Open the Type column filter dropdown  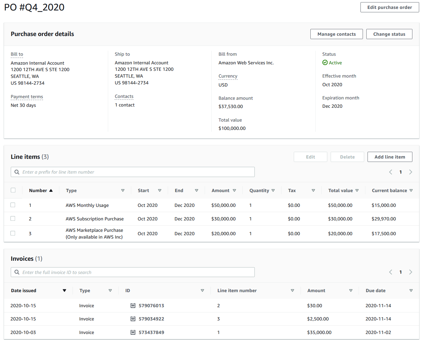(x=123, y=190)
